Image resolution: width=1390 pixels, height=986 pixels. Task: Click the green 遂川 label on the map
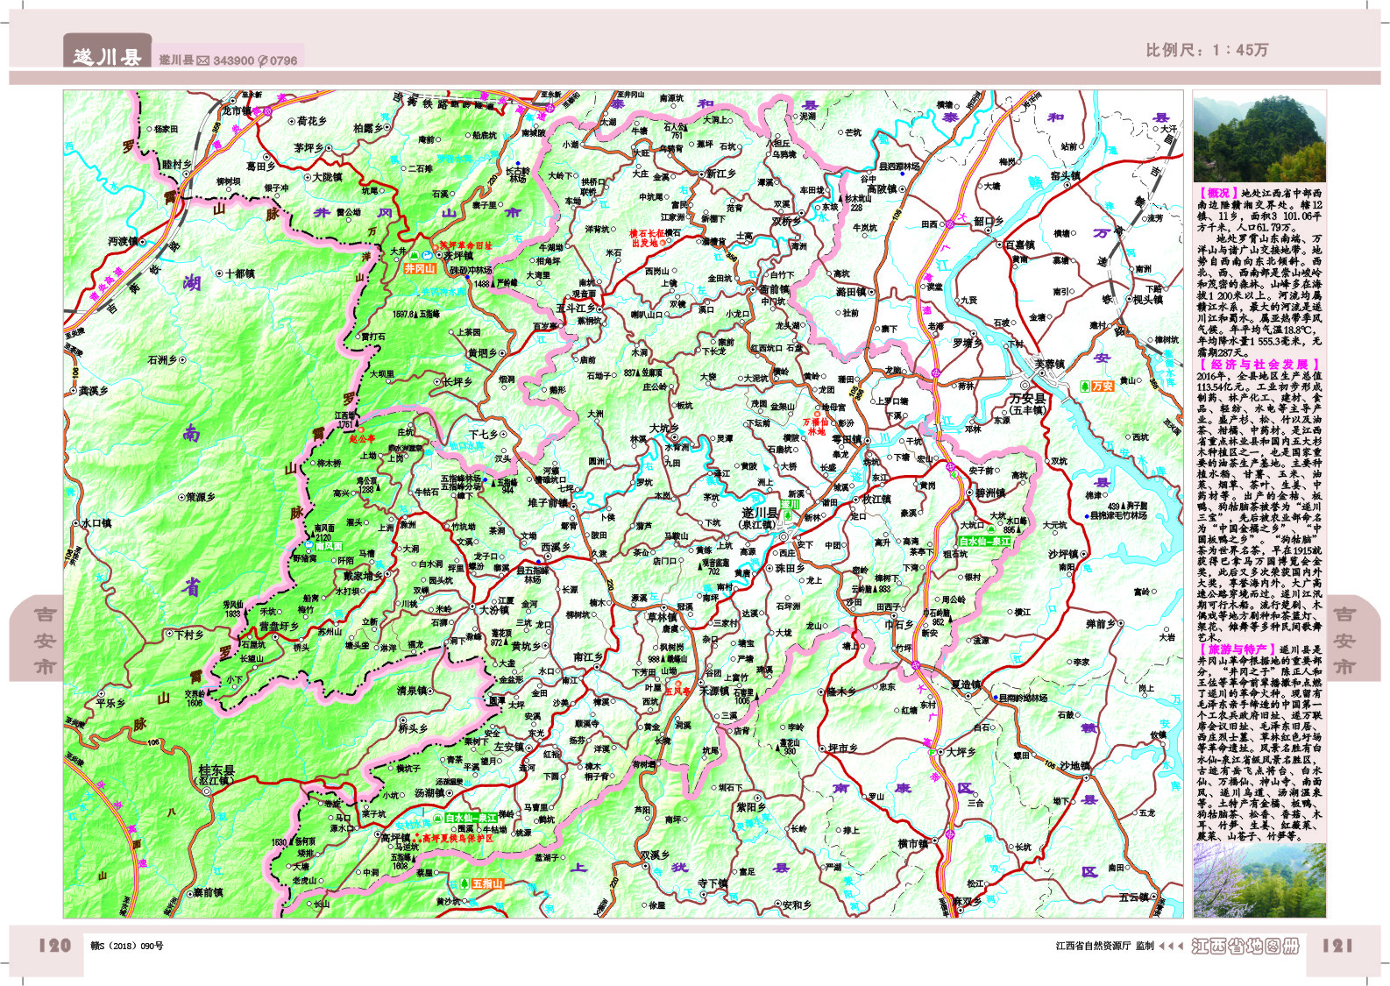coord(791,505)
